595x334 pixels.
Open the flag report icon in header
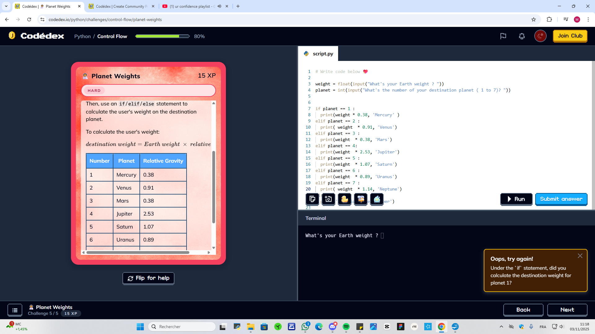pos(503,36)
